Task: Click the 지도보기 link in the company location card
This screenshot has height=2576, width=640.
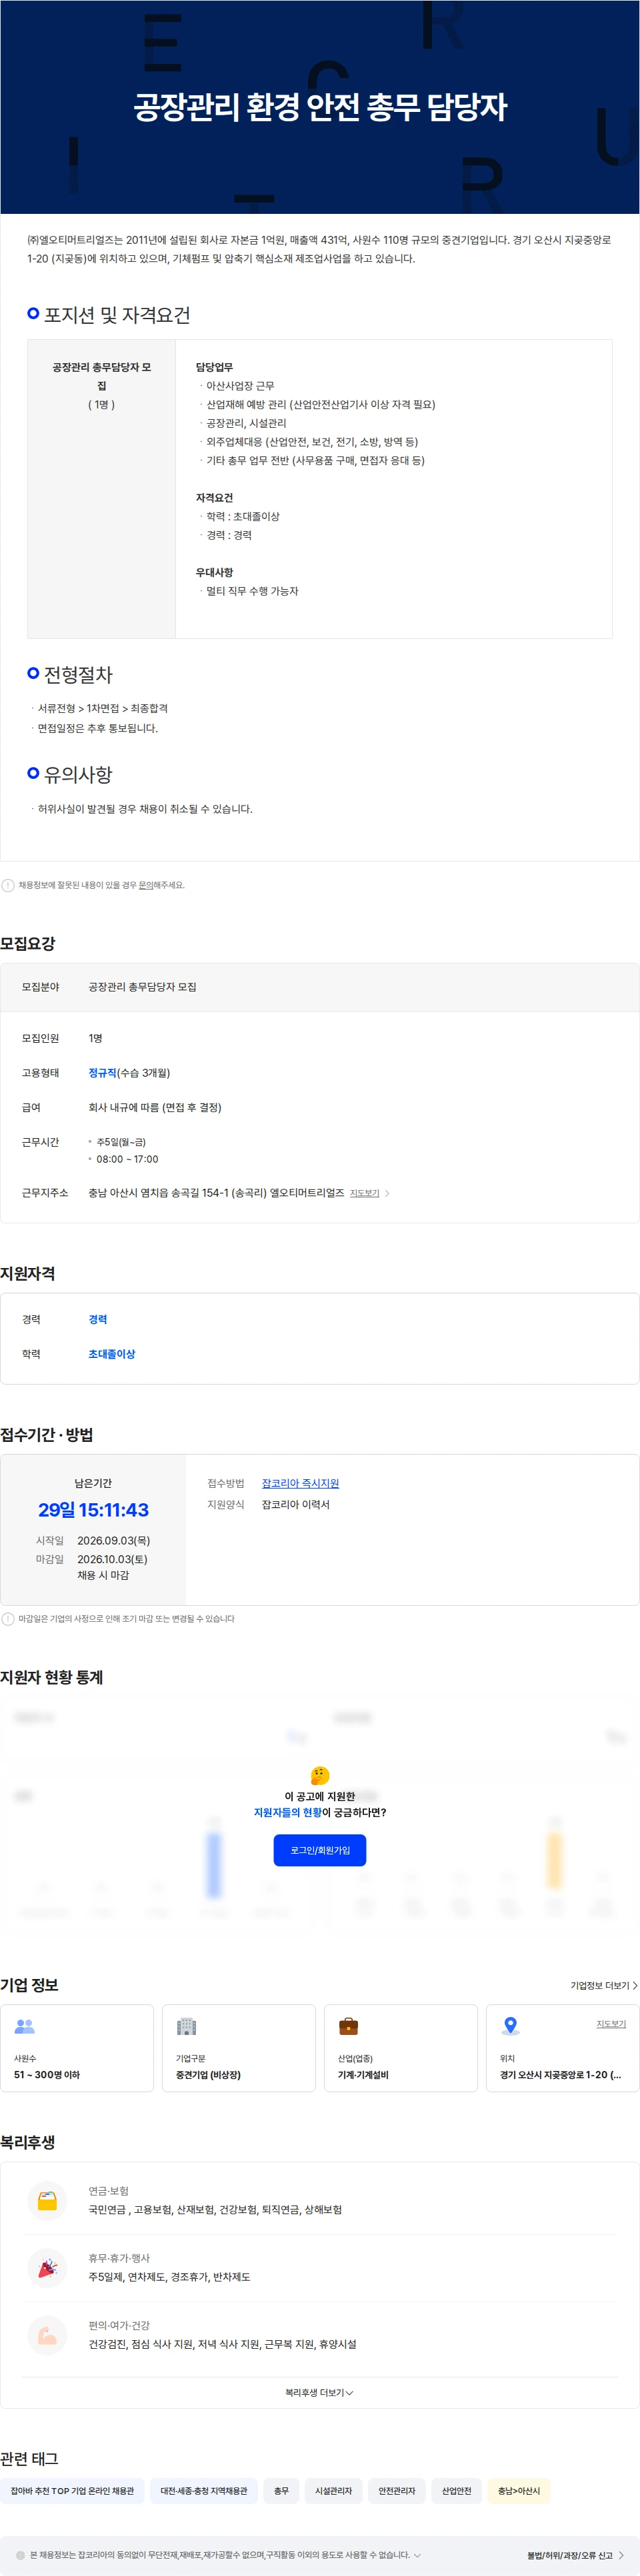Action: point(611,2023)
